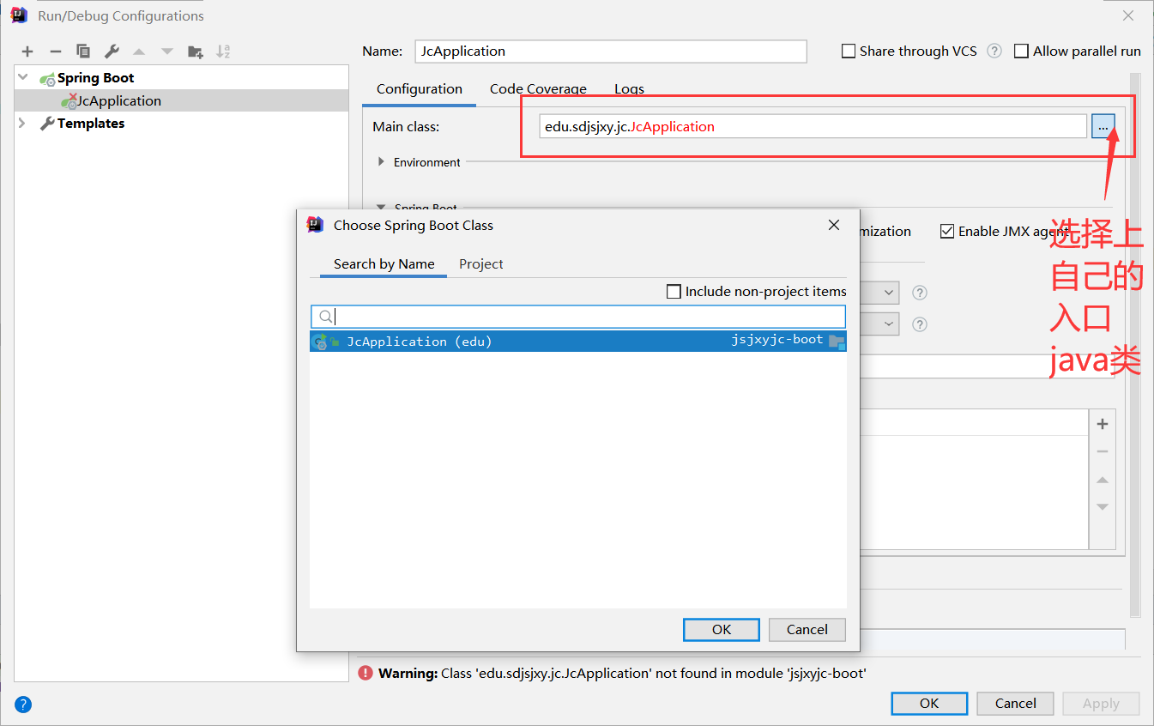This screenshot has height=726, width=1154.
Task: Collapse the Spring Boot tree node
Action: [x=23, y=77]
